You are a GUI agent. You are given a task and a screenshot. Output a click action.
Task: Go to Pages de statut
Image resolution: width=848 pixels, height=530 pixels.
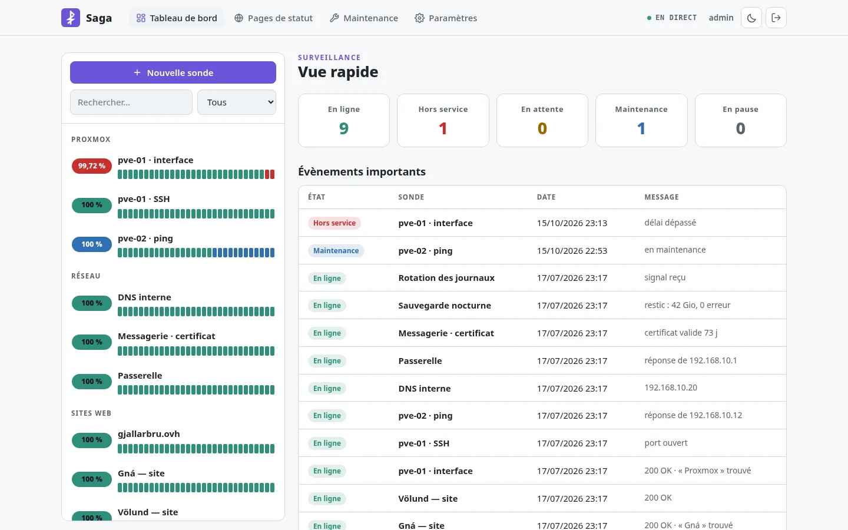(274, 18)
